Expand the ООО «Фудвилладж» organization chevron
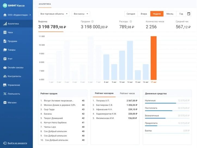Viewport: 197px width, 148px height. (x=30, y=15)
